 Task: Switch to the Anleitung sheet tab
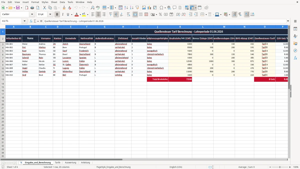coord(85,162)
